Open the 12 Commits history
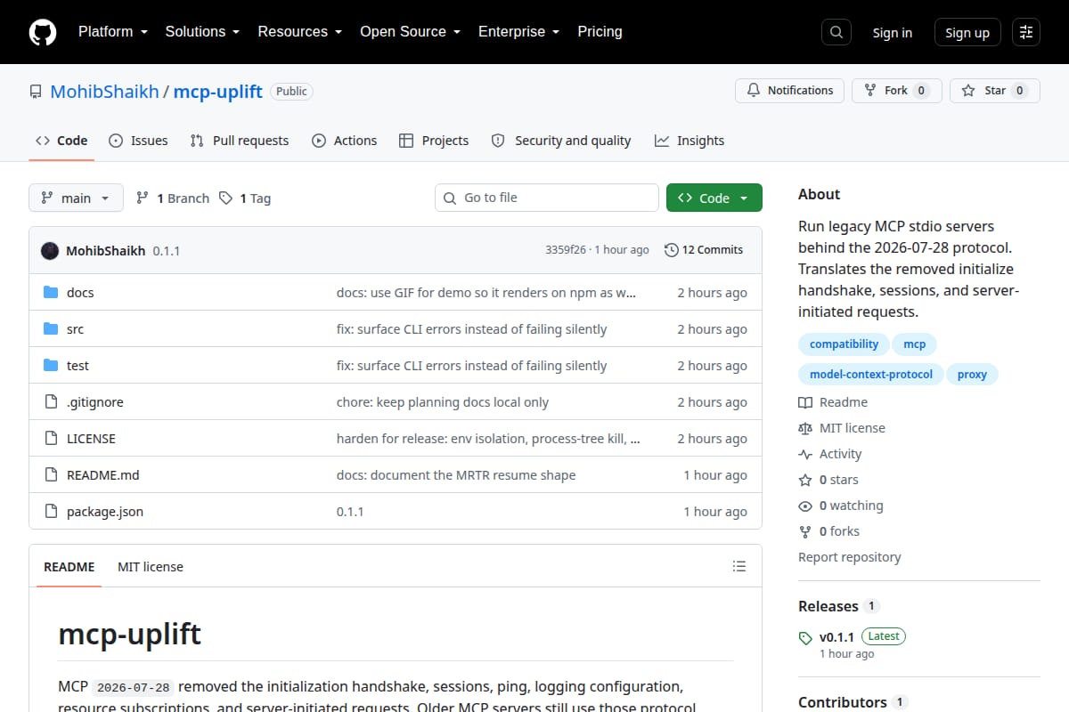 [703, 250]
